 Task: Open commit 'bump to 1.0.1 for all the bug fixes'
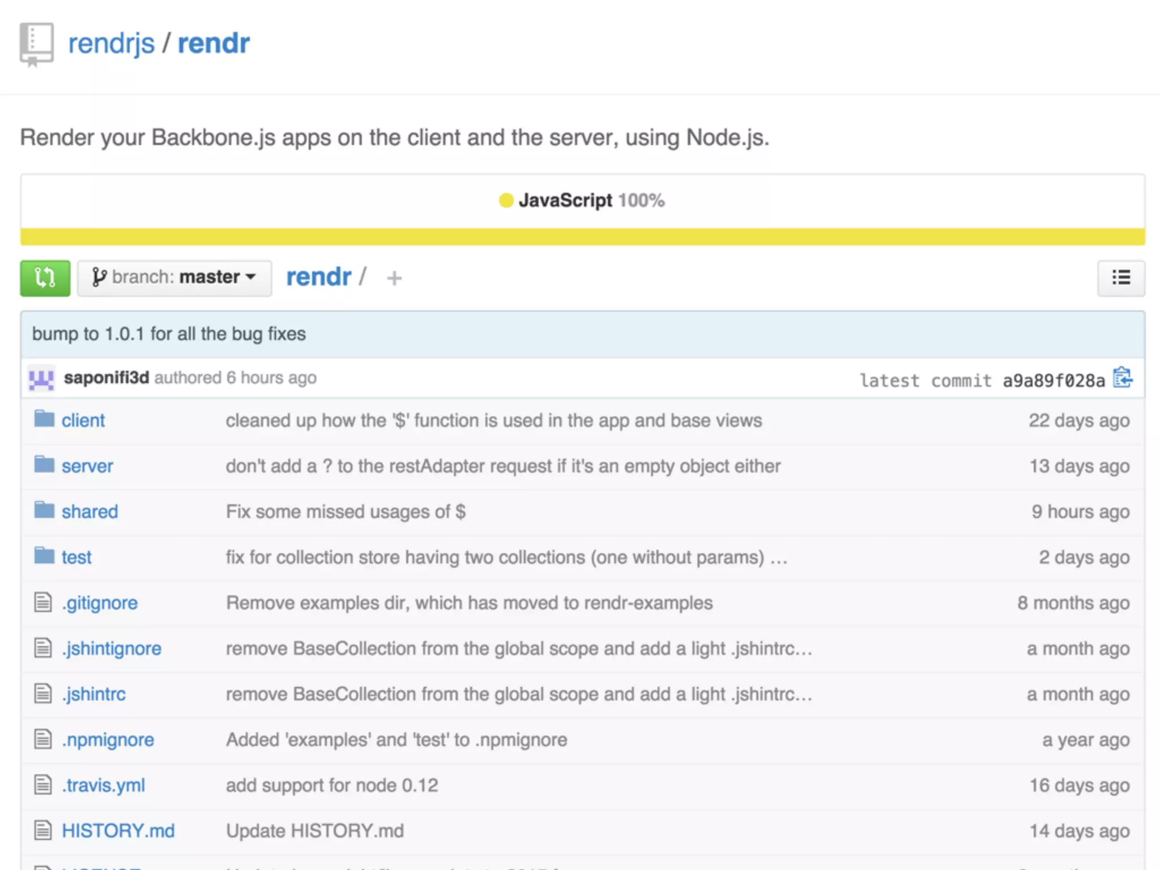pos(169,334)
